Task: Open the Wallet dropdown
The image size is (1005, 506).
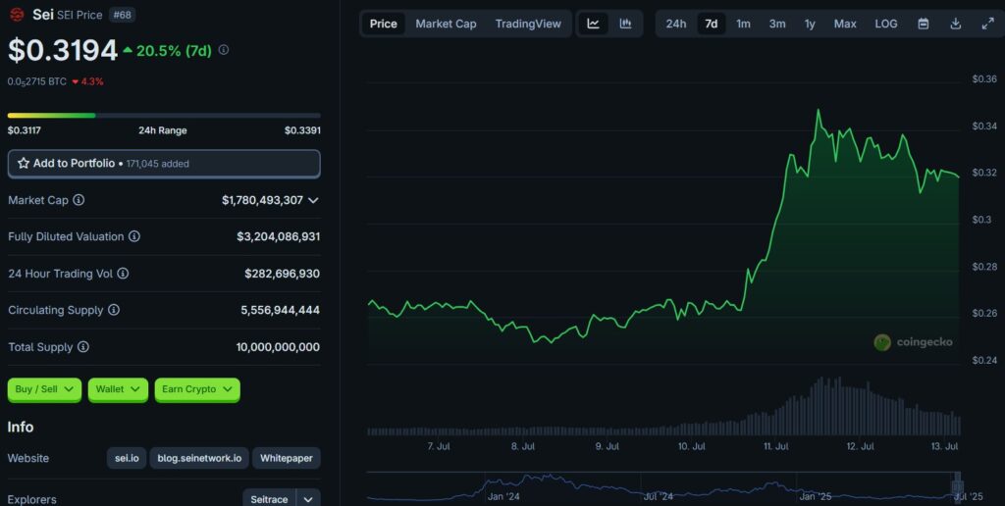Action: (x=118, y=389)
